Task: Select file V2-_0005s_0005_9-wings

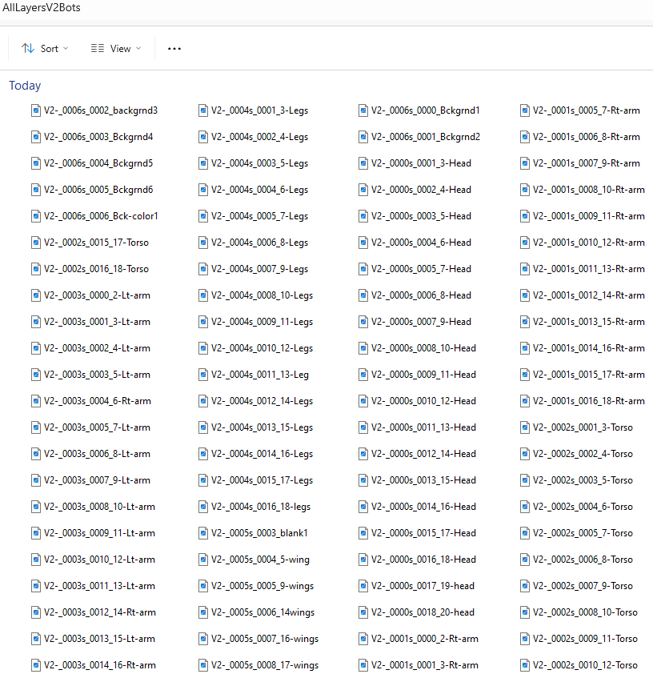Action: coord(256,586)
